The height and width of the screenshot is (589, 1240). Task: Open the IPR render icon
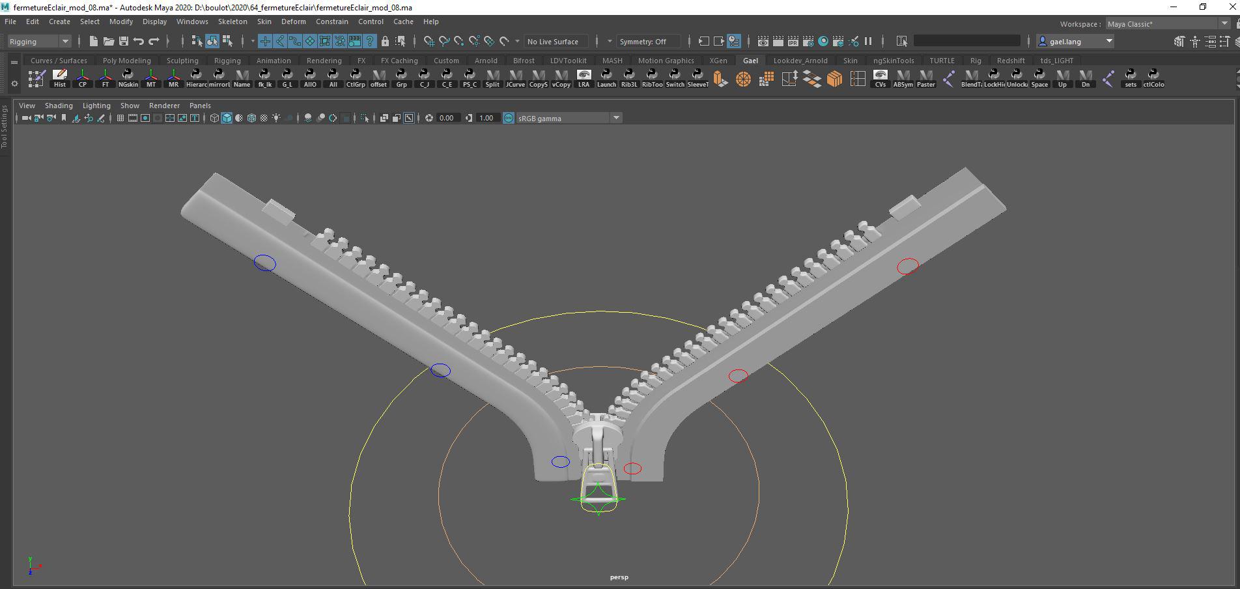click(793, 41)
